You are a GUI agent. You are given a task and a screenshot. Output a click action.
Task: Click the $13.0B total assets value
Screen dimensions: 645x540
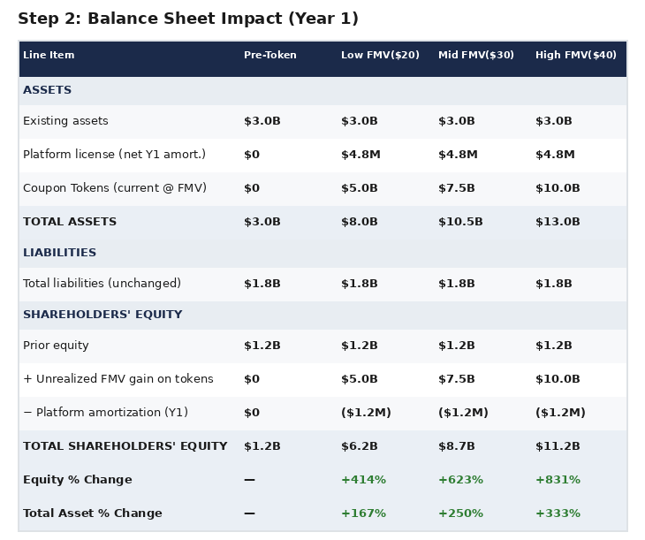click(x=558, y=222)
